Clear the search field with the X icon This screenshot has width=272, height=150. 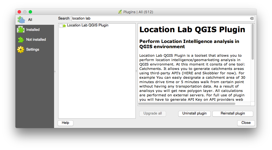[x=252, y=18]
